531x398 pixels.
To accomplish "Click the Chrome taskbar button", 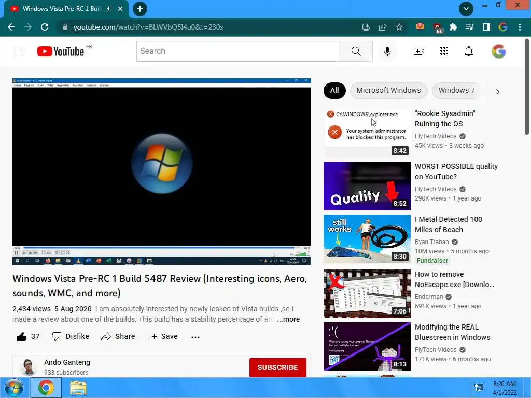I will (46, 388).
